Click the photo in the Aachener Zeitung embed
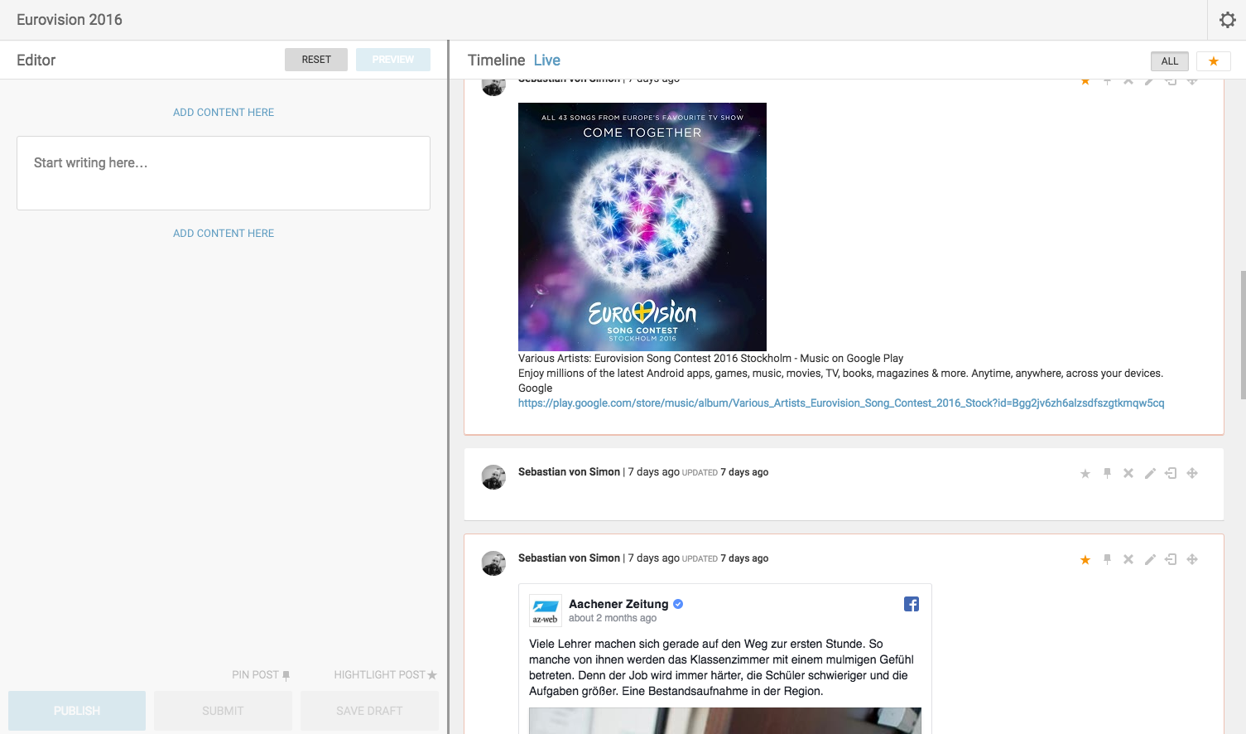 [x=725, y=721]
